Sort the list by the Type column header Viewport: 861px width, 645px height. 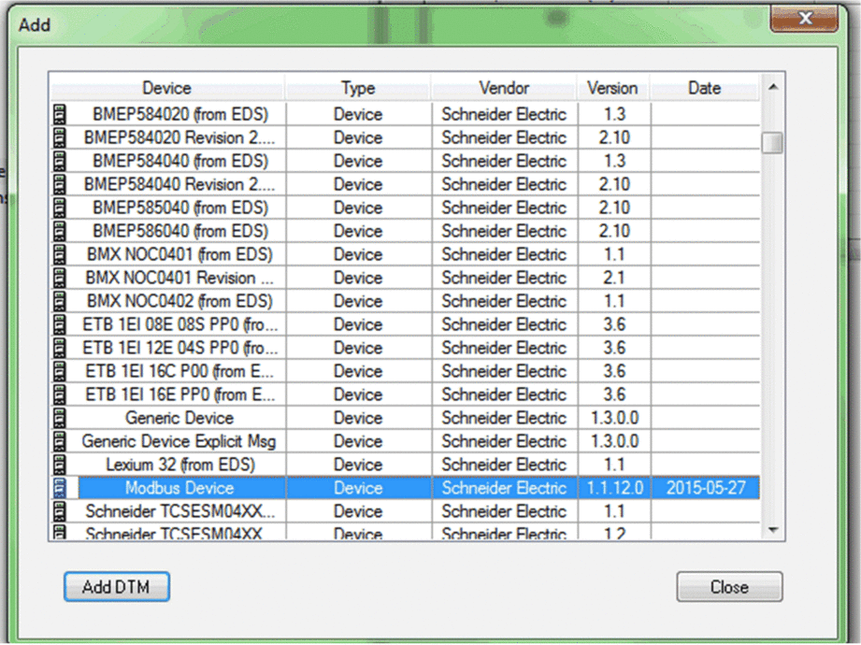(358, 88)
